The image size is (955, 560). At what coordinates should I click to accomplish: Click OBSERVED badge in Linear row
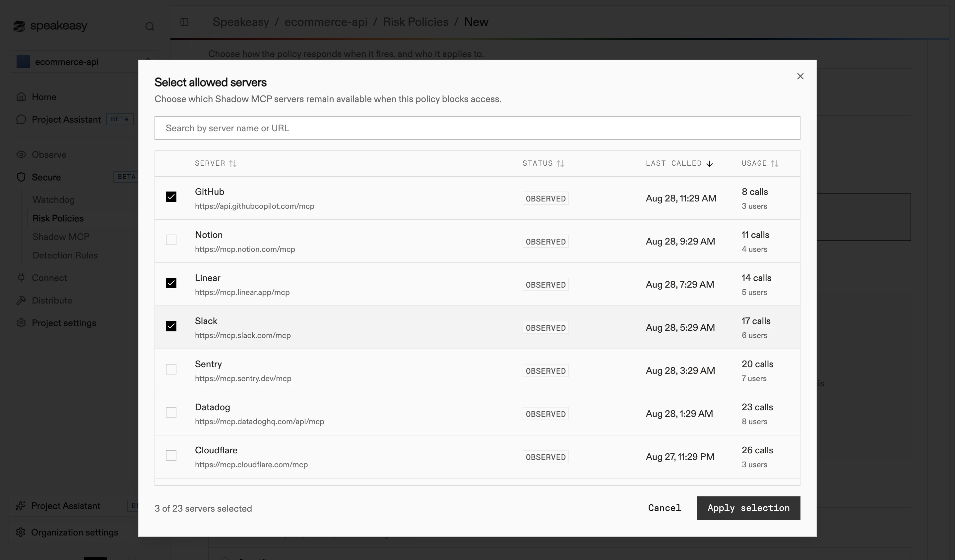tap(545, 285)
